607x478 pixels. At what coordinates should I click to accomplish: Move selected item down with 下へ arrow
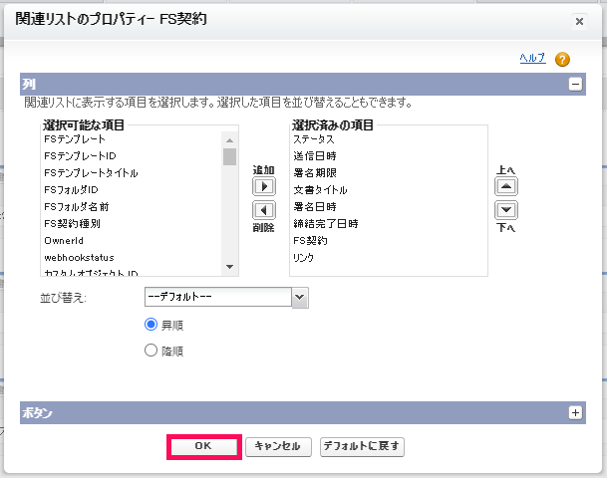[506, 210]
